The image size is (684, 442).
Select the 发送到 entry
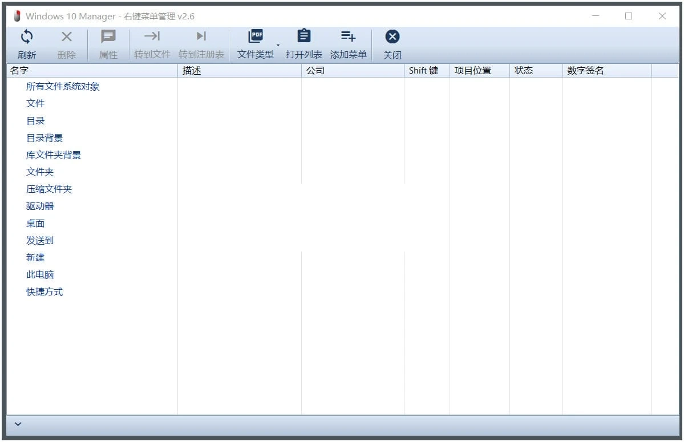point(39,240)
